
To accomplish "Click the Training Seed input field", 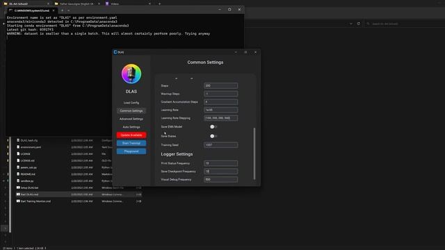I will (221, 145).
